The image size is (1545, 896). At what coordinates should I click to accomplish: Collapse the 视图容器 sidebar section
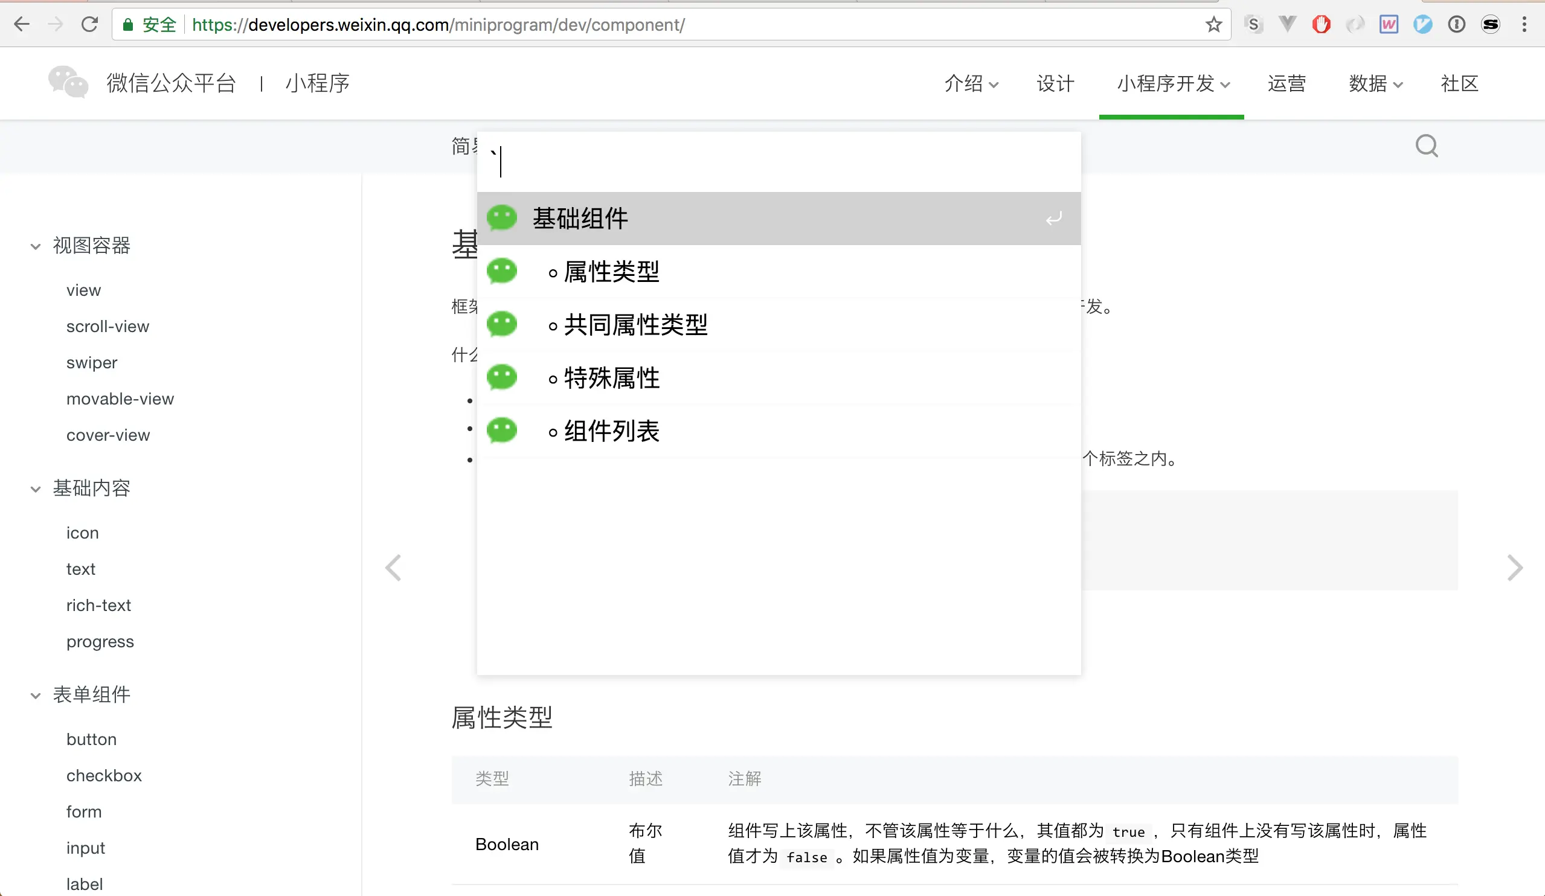click(36, 246)
